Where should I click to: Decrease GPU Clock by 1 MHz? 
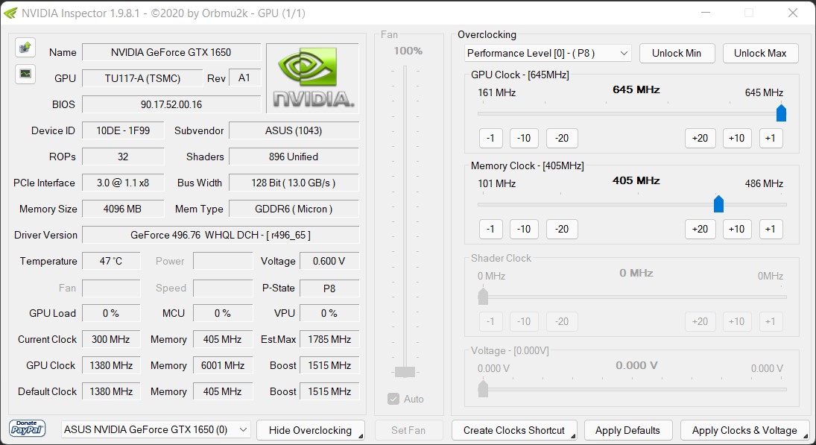(491, 138)
